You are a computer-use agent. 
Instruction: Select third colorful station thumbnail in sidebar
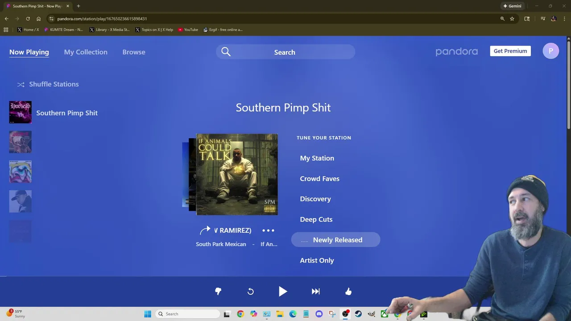pos(21,172)
